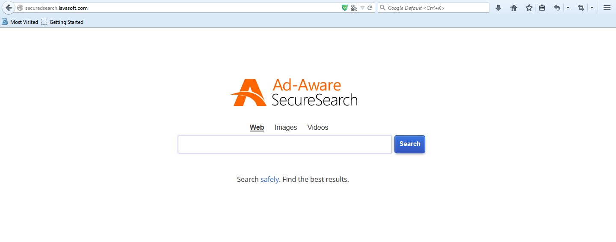Image resolution: width=616 pixels, height=242 pixels.
Task: Click the blue Search button
Action: (410, 144)
